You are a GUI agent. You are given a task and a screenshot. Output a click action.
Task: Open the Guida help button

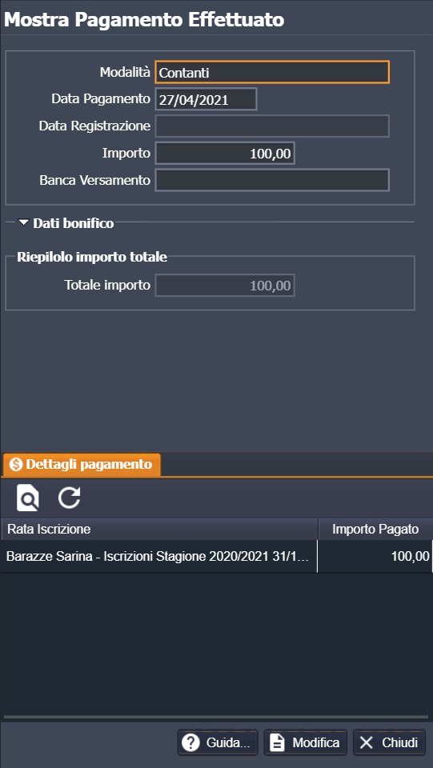218,742
